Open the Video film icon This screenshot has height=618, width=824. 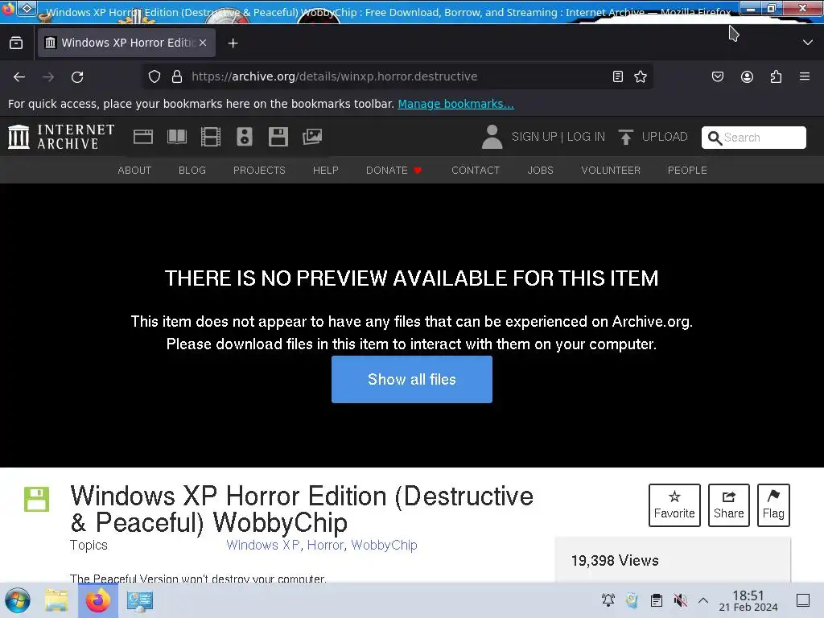coord(211,137)
